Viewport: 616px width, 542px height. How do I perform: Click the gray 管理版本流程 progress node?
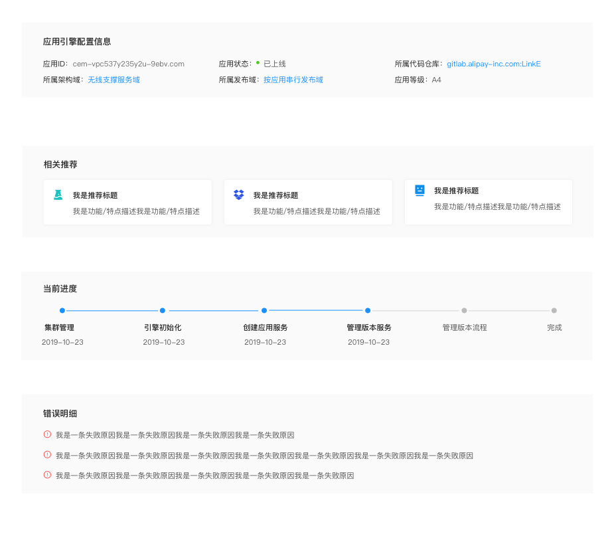click(465, 310)
